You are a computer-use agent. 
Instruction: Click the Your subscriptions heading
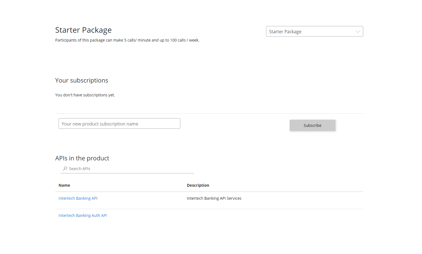tap(82, 80)
